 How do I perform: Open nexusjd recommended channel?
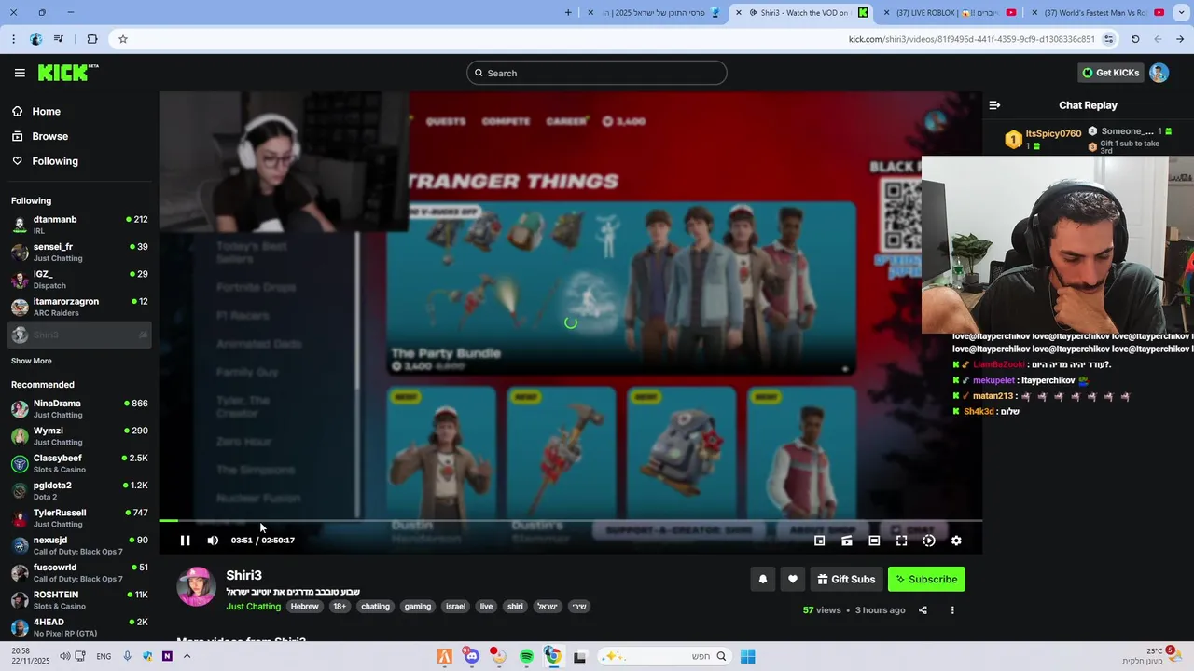pyautogui.click(x=79, y=545)
